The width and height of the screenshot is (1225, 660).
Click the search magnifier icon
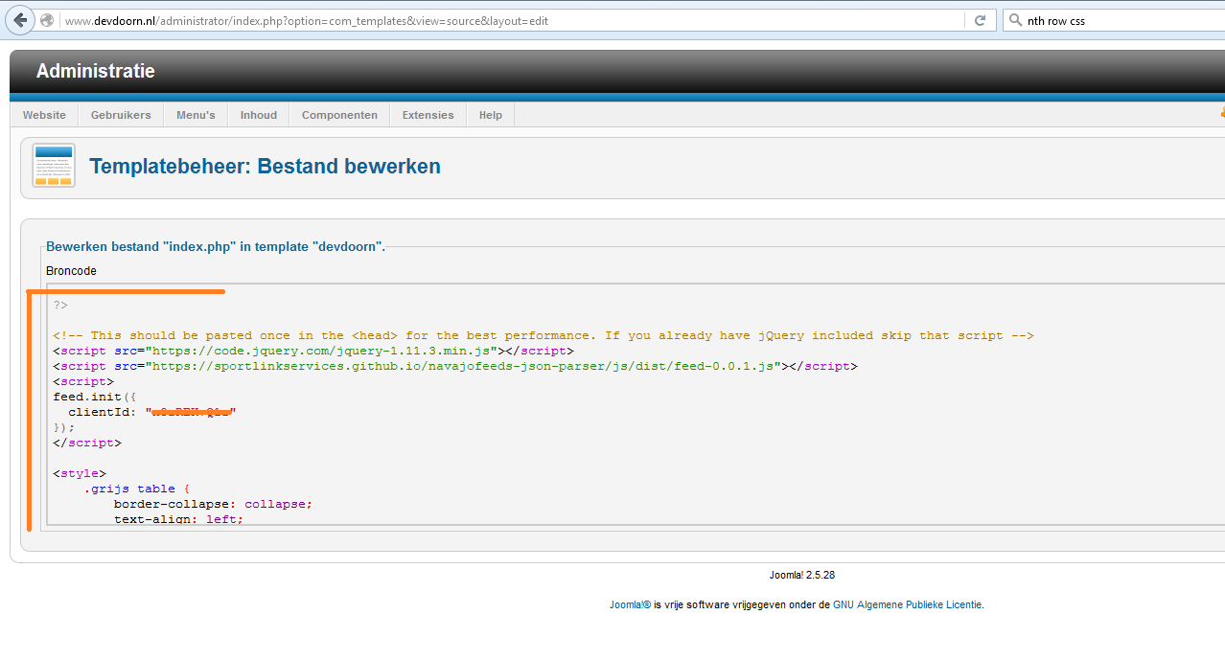click(1015, 20)
